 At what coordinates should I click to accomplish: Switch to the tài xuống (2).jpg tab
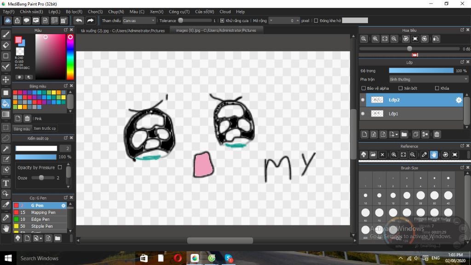pyautogui.click(x=122, y=30)
